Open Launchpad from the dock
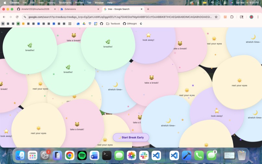This screenshot has width=262, height=164. 33,156
